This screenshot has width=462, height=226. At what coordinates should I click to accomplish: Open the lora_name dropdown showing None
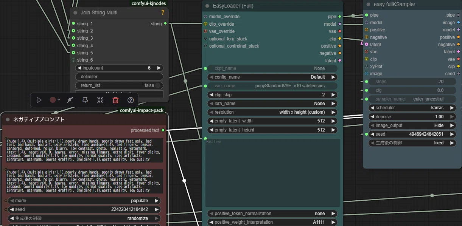click(x=272, y=103)
